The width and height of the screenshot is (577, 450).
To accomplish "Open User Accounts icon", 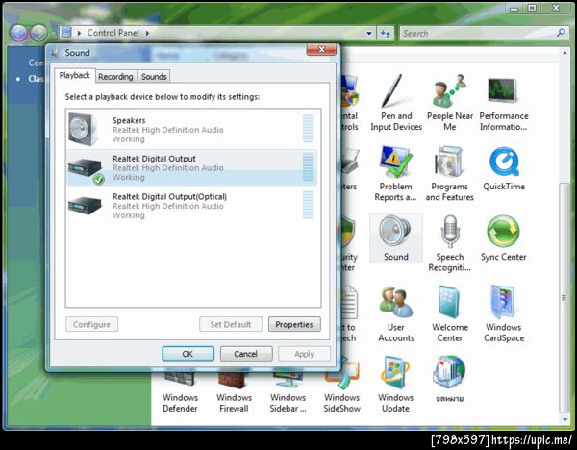I will 396,313.
